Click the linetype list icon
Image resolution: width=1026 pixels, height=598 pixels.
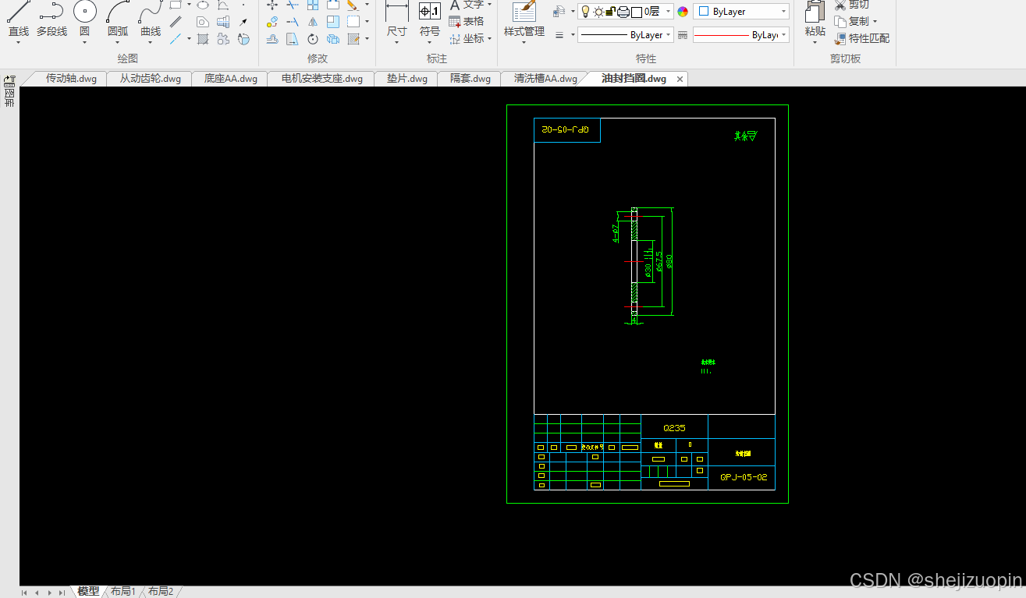click(x=683, y=35)
